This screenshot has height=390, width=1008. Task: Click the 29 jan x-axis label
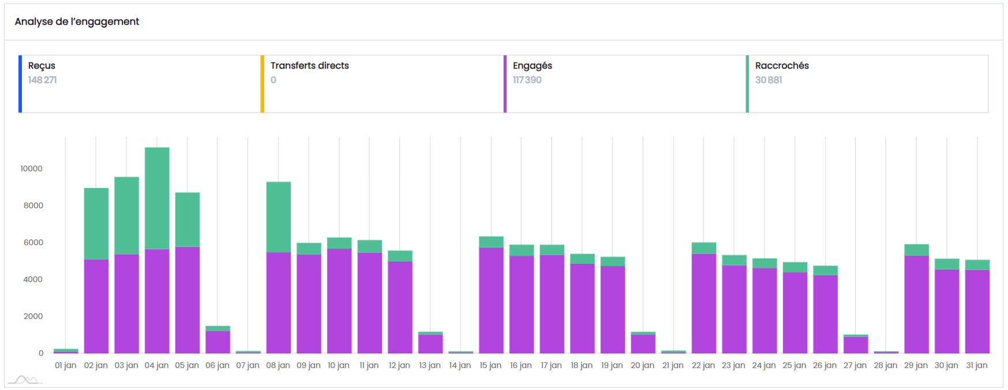(916, 365)
